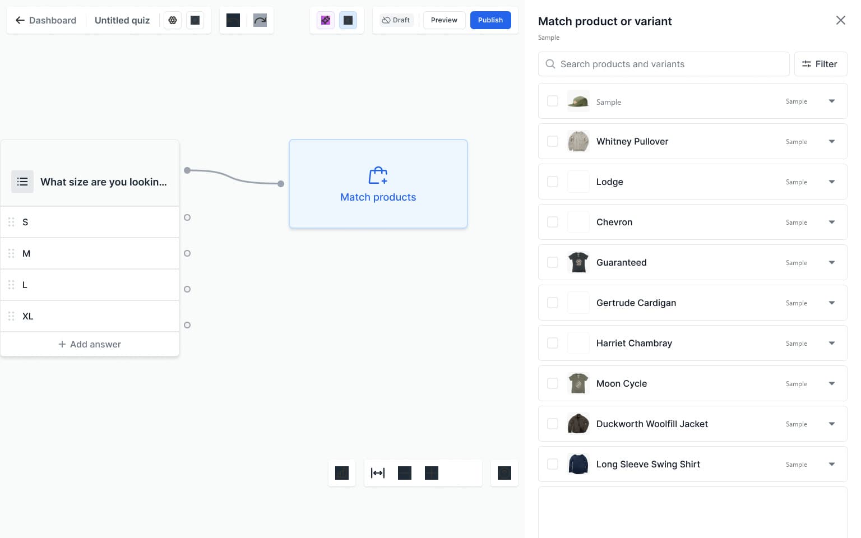Expand variants of Chevron

(x=832, y=222)
